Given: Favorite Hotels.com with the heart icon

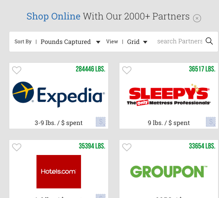Looking at the screenshot, I should (17, 147).
